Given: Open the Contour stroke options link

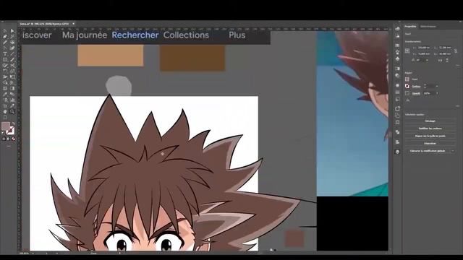Looking at the screenshot, I should 417,87.
